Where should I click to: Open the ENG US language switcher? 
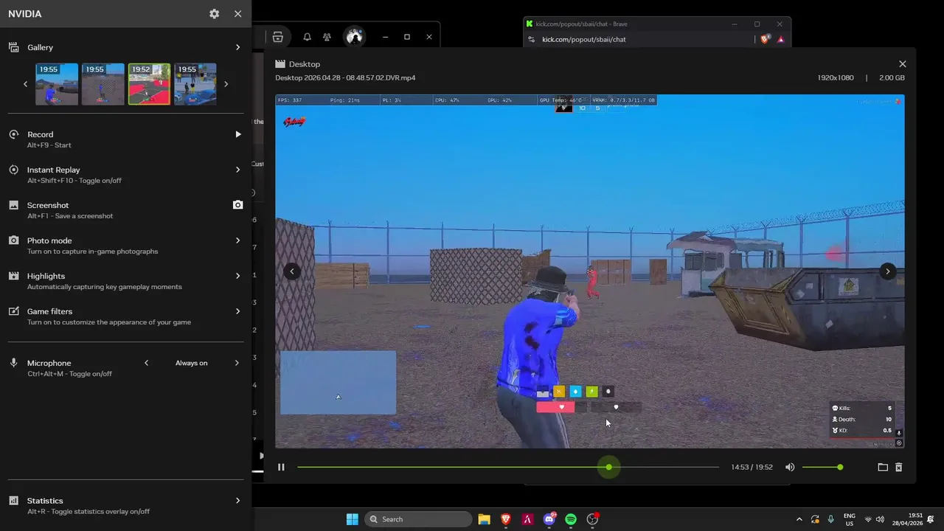click(849, 519)
